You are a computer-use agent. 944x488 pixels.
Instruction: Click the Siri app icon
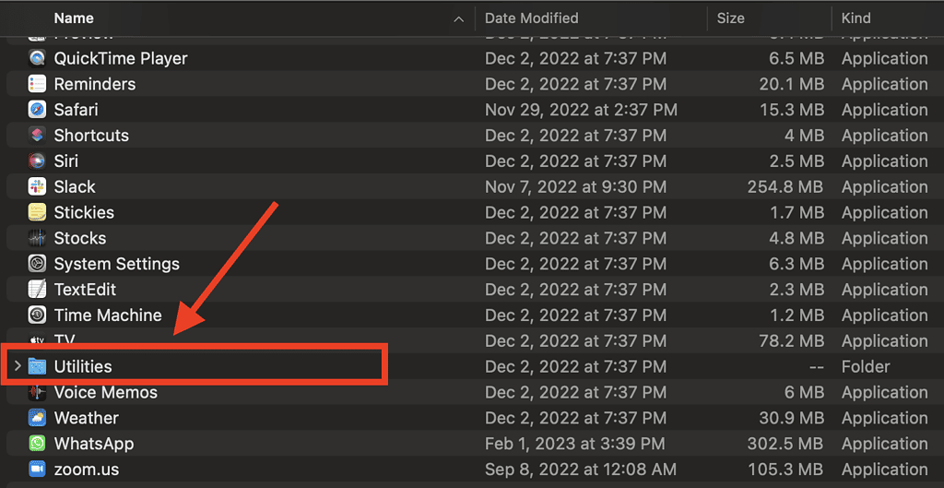(37, 161)
